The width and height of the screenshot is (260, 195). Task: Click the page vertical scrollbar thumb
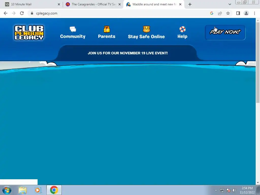(258, 62)
